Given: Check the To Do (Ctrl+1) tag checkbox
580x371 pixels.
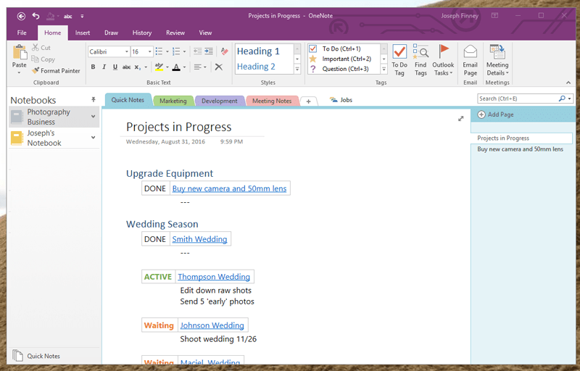Looking at the screenshot, I should (313, 49).
